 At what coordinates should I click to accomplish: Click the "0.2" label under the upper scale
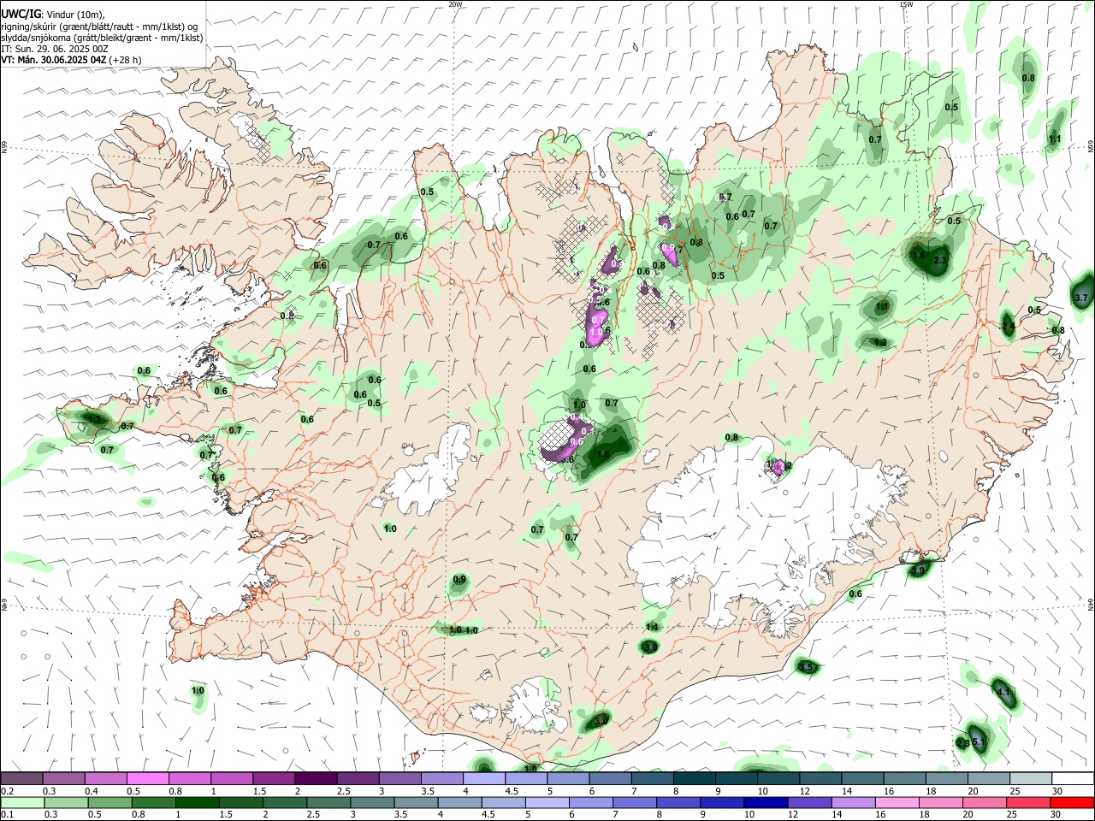[7, 791]
